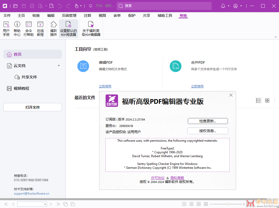Switch to the 主页 ribbon tab
This screenshot has width=279, height=208.
tap(21, 15)
